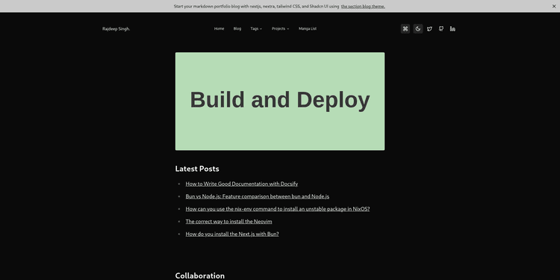Click the Latest Posts heading
The width and height of the screenshot is (560, 280).
[197, 169]
